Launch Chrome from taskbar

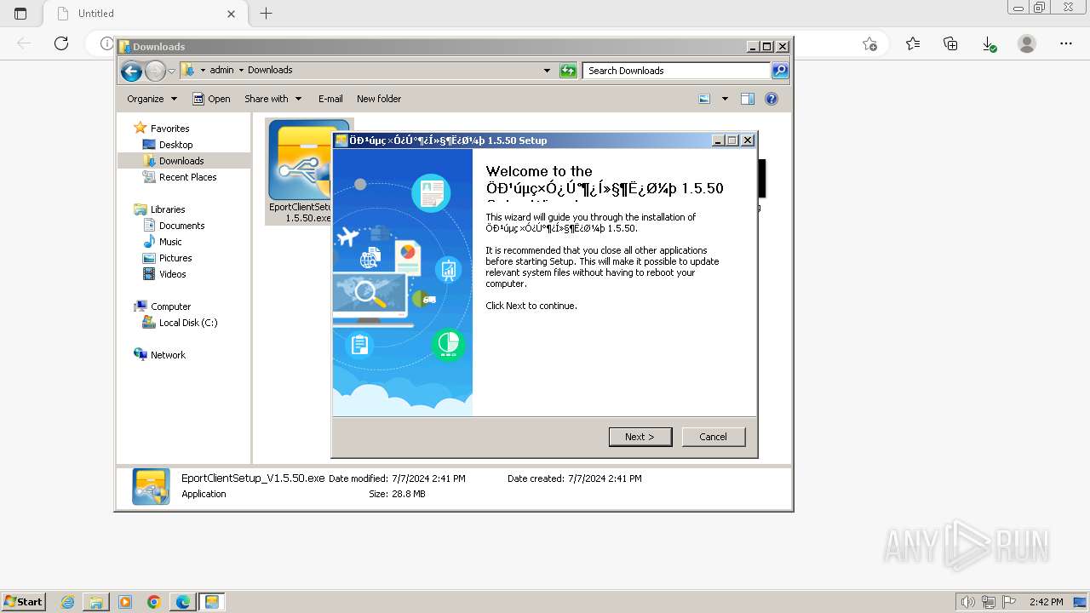pos(154,602)
